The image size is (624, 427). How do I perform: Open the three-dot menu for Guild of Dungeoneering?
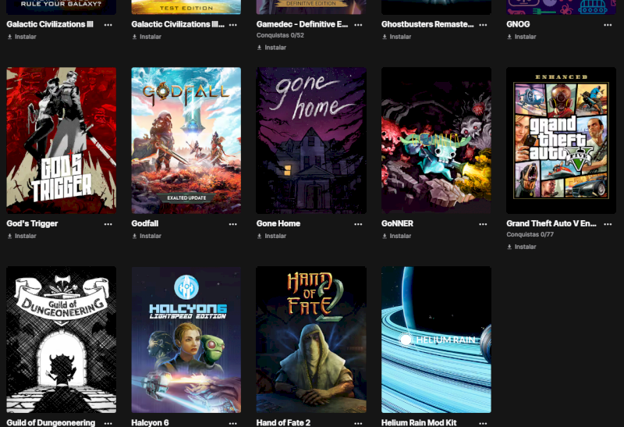[x=108, y=423]
